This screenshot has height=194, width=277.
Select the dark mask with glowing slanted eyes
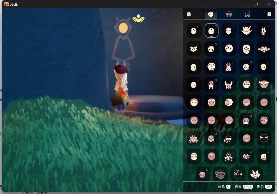tap(263, 138)
